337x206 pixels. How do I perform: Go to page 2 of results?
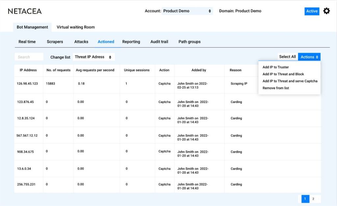click(313, 199)
